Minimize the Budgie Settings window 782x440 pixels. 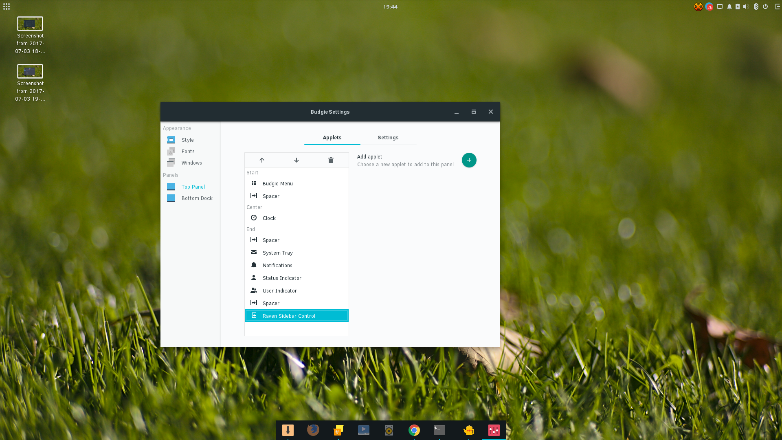457,112
